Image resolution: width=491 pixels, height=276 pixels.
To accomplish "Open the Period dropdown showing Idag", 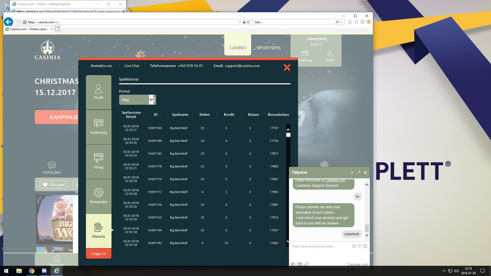I will click(138, 100).
